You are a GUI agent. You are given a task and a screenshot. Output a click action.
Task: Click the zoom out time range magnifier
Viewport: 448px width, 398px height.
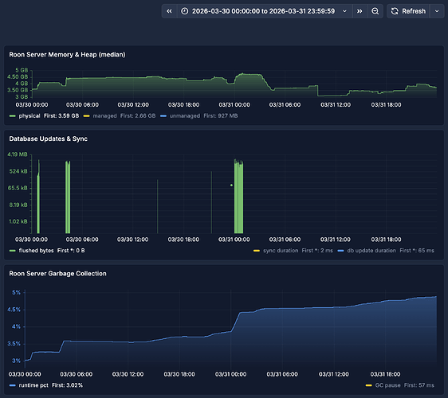(x=375, y=11)
